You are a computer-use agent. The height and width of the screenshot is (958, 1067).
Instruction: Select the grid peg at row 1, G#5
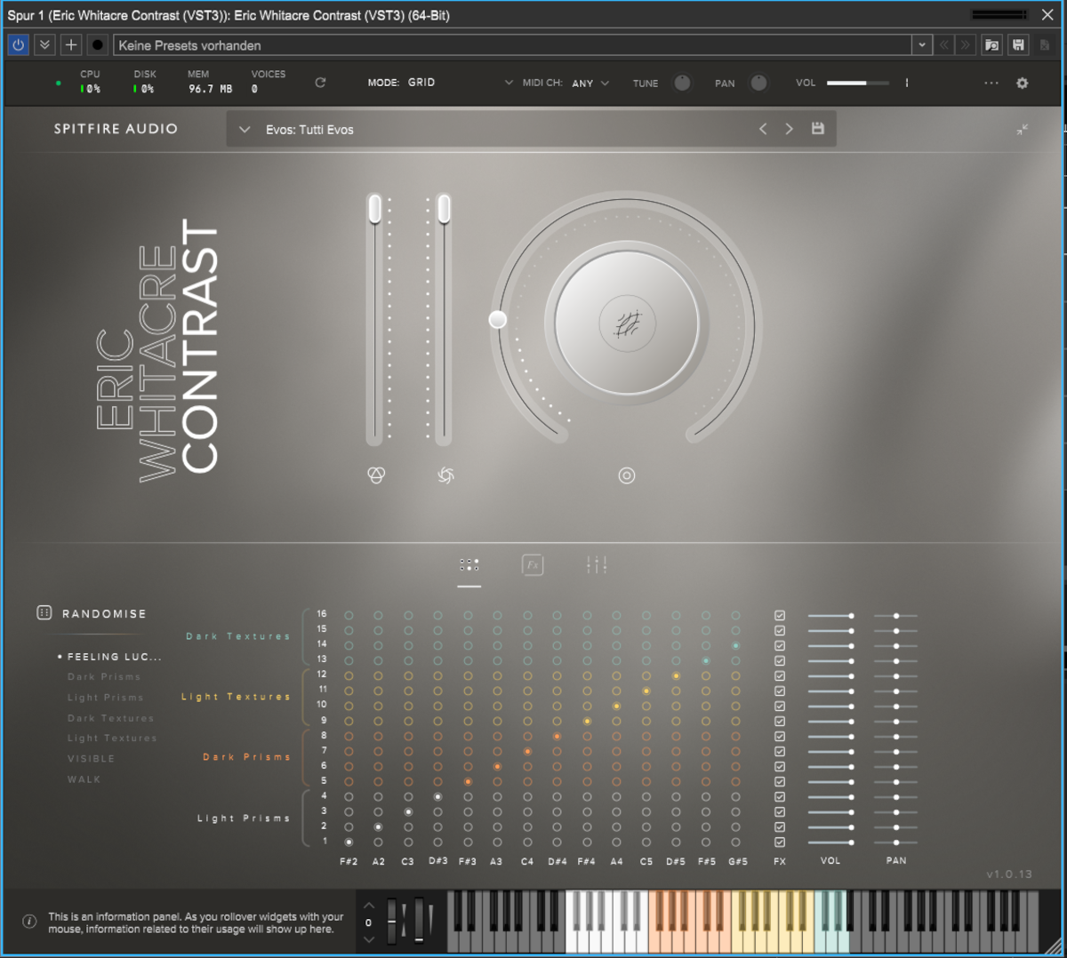735,842
